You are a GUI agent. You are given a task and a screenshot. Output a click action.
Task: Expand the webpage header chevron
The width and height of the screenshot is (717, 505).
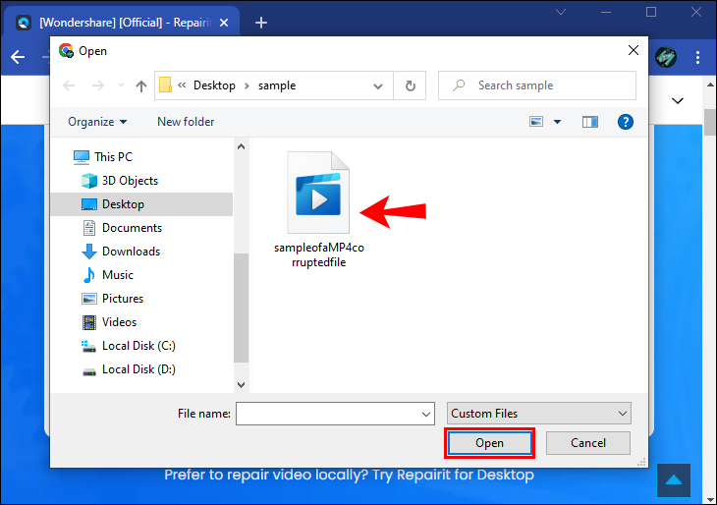pyautogui.click(x=678, y=100)
